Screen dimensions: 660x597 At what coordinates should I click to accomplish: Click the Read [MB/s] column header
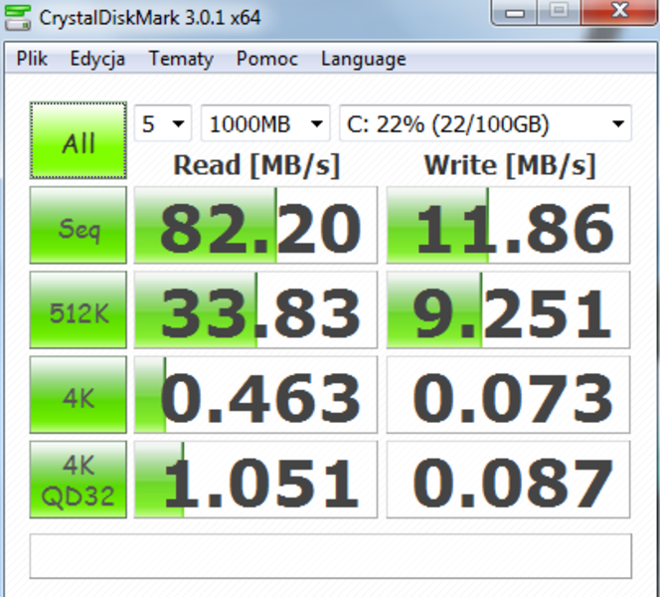click(x=256, y=165)
